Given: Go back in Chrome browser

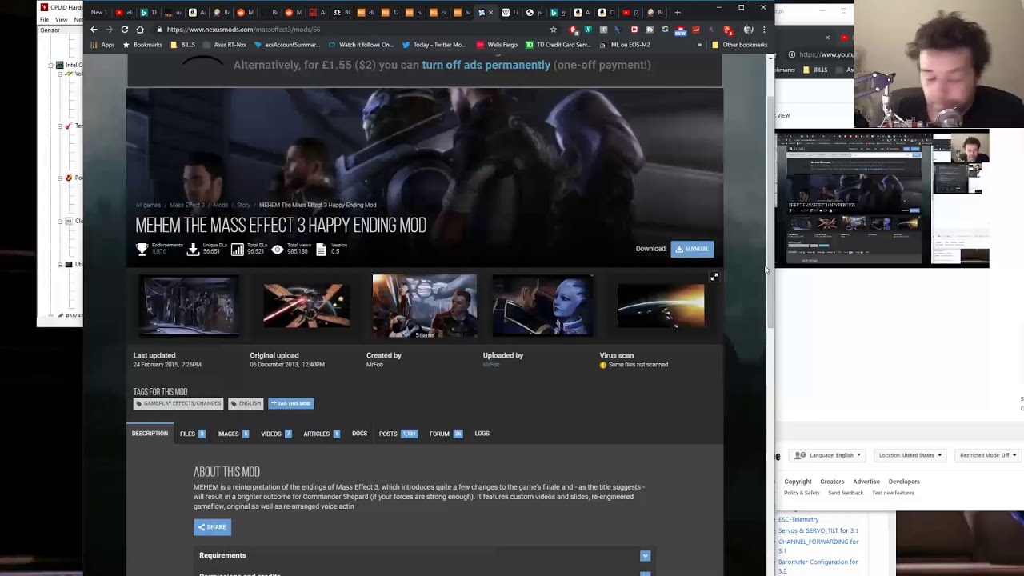Looking at the screenshot, I should 94,29.
